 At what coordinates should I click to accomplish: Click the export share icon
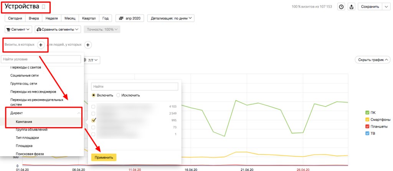[x=352, y=7]
